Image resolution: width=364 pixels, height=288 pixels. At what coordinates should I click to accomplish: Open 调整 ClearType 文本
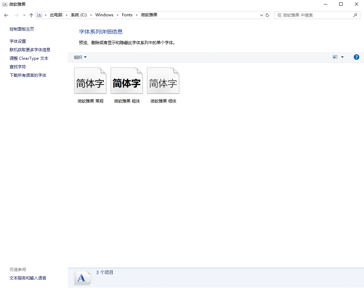(29, 58)
